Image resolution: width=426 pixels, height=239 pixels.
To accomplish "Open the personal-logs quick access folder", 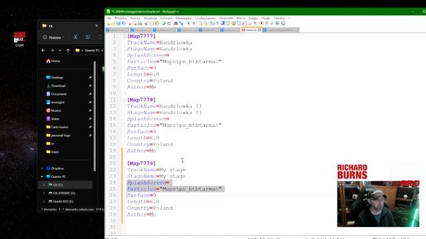I will pyautogui.click(x=58, y=135).
